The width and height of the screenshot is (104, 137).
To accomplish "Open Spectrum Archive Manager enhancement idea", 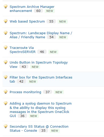I will 32,9.
